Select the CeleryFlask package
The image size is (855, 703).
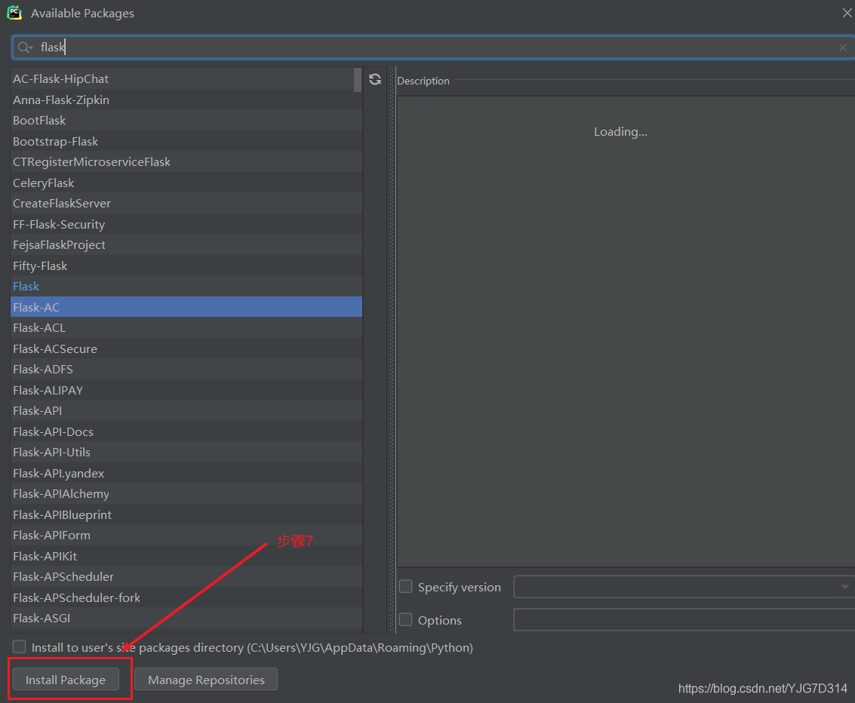point(186,183)
